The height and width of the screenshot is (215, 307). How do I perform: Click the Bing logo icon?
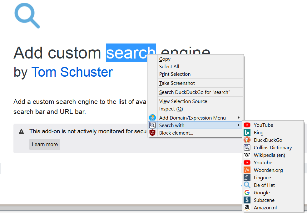[x=247, y=132]
